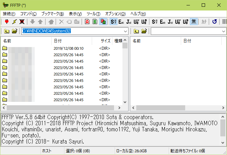The width and height of the screenshot is (227, 155).
Task: Click the Rename toolbar icon
Action: tap(69, 22)
